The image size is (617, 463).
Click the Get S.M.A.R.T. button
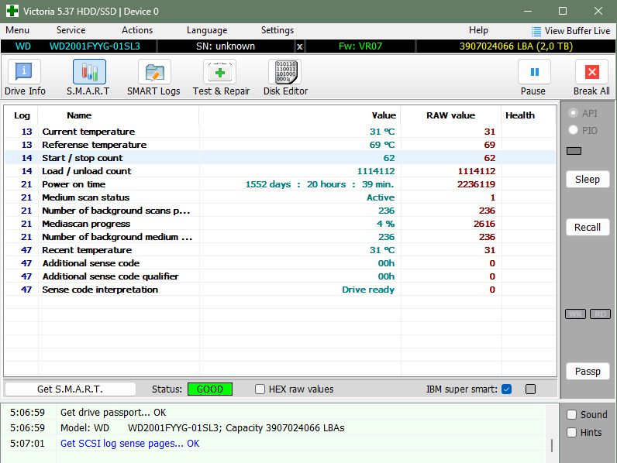click(70, 389)
